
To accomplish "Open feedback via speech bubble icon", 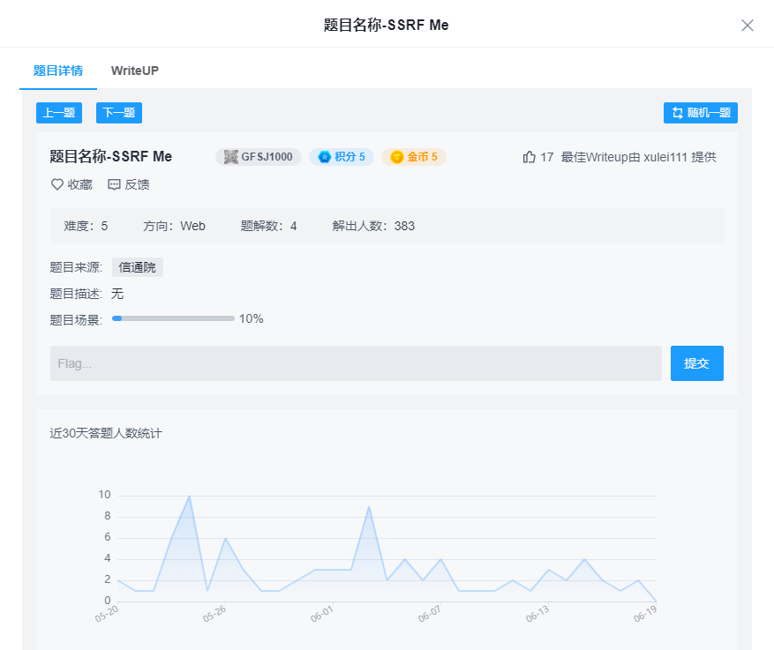I will pos(114,184).
